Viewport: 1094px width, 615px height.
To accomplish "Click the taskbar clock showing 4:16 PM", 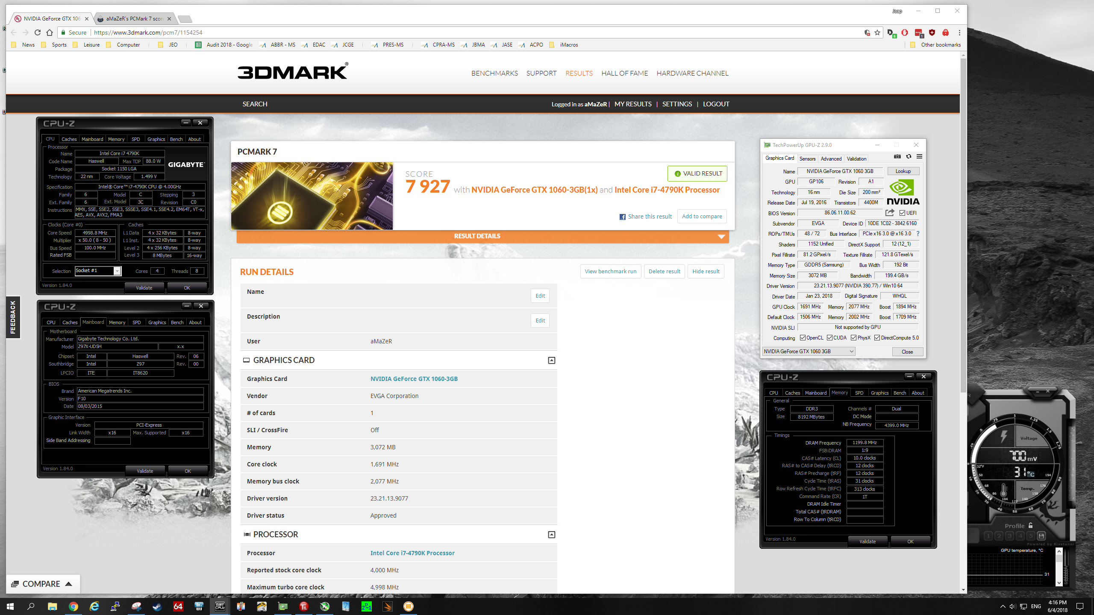I will click(x=1057, y=606).
